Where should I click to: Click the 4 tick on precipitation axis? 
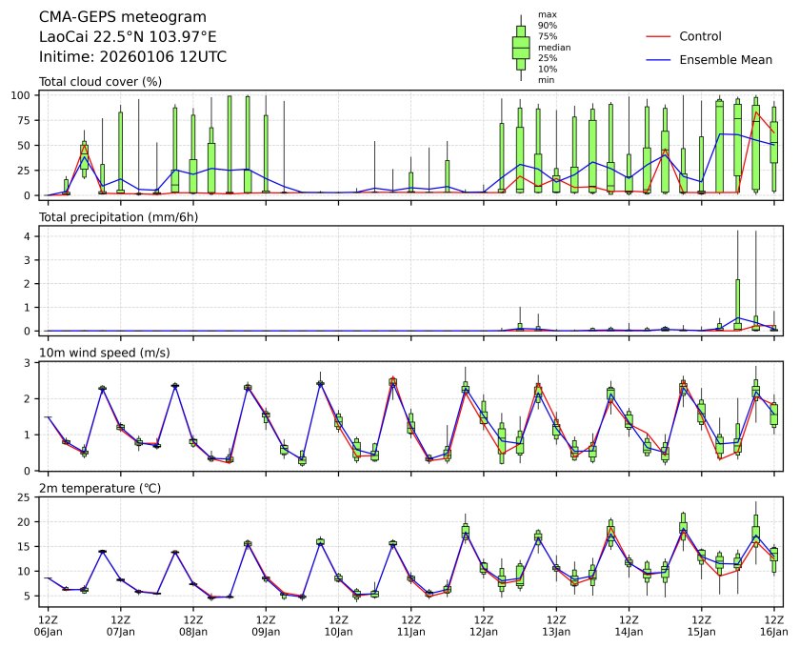[x=30, y=236]
